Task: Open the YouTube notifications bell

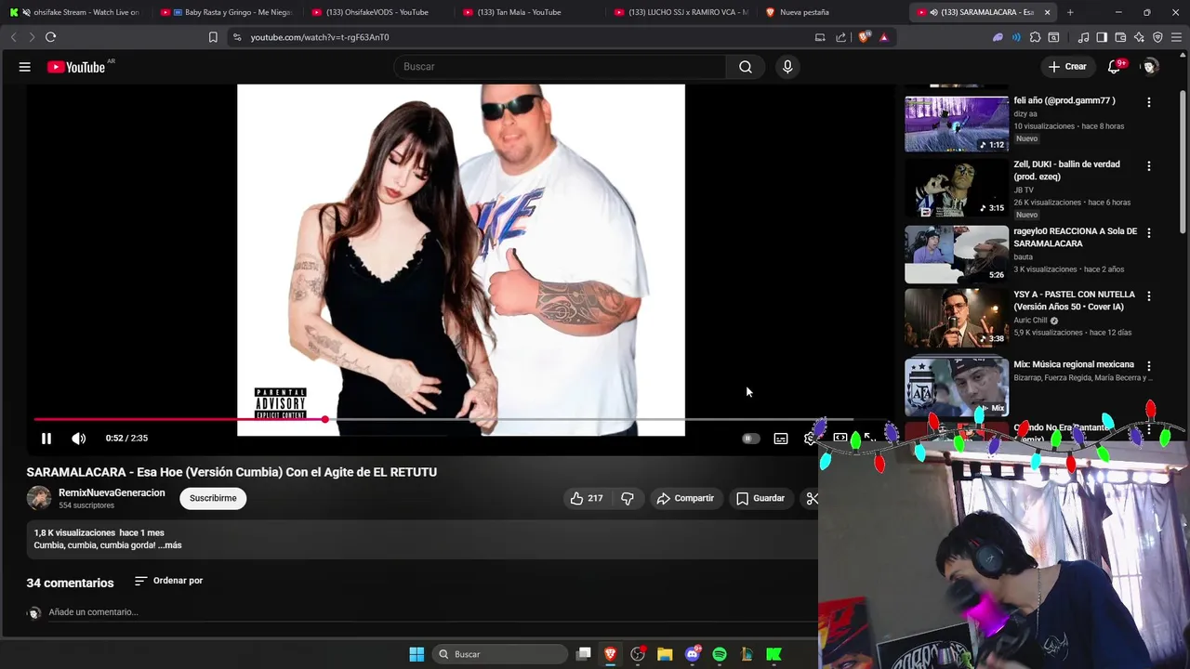Action: click(x=1114, y=67)
